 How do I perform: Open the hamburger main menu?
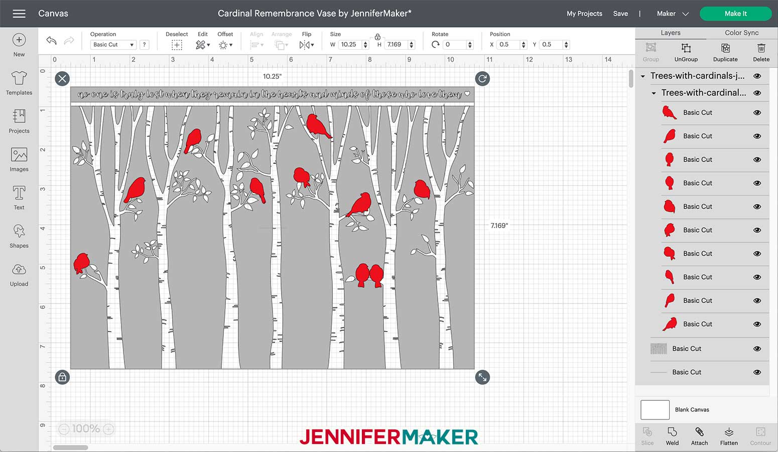click(19, 14)
